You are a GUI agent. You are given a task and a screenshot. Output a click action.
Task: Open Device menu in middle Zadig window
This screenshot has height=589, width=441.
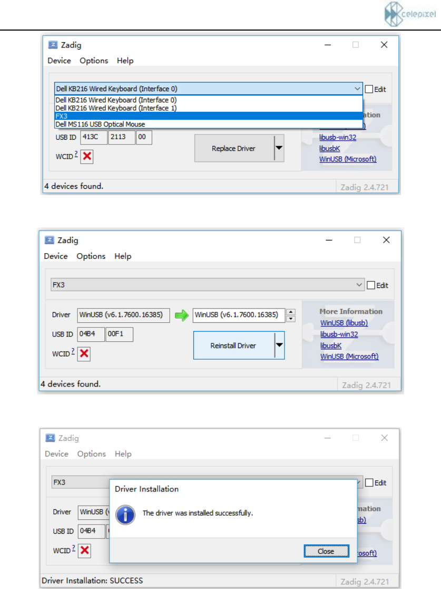pos(56,256)
